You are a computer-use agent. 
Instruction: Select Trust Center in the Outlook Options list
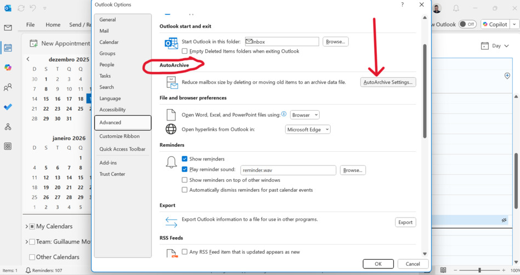(123, 174)
